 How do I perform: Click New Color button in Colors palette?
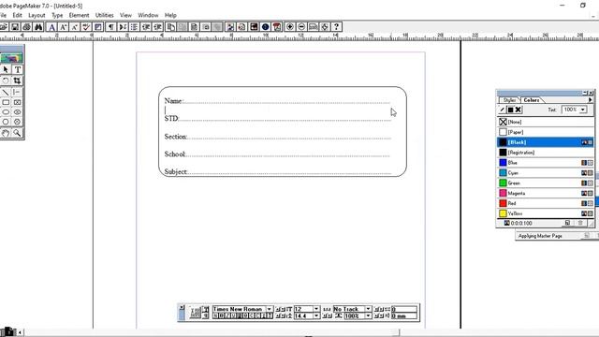(x=568, y=223)
